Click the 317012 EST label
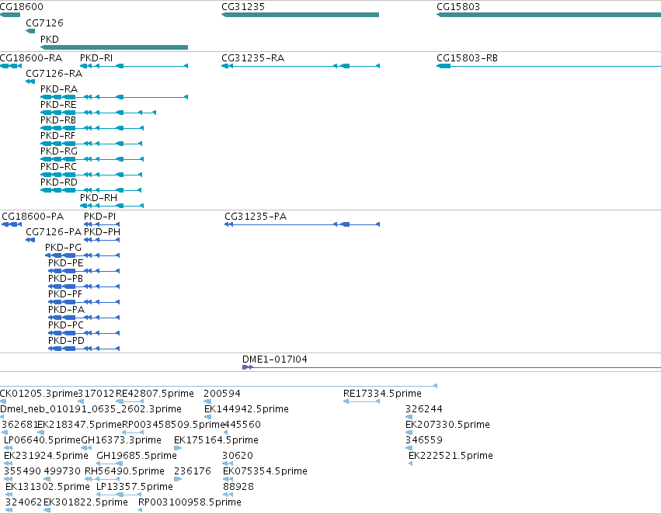 (x=96, y=394)
